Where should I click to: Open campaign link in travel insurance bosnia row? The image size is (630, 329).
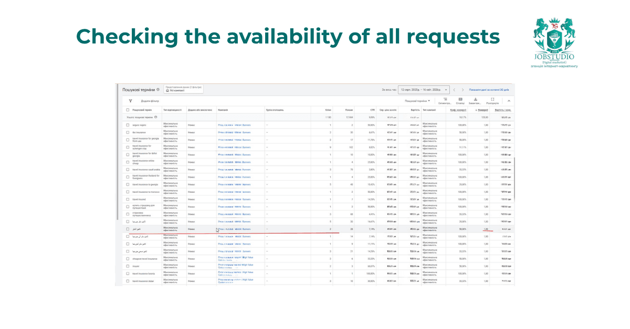236,273
